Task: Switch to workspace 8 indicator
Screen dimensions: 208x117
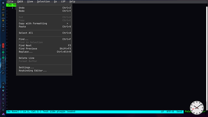Action: pos(3,66)
